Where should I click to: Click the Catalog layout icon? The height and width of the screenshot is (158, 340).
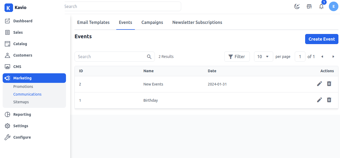7,44
